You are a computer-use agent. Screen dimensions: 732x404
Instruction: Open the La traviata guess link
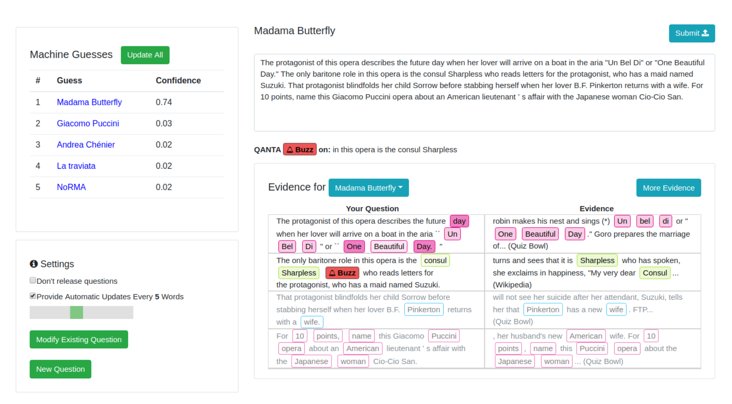(76, 166)
